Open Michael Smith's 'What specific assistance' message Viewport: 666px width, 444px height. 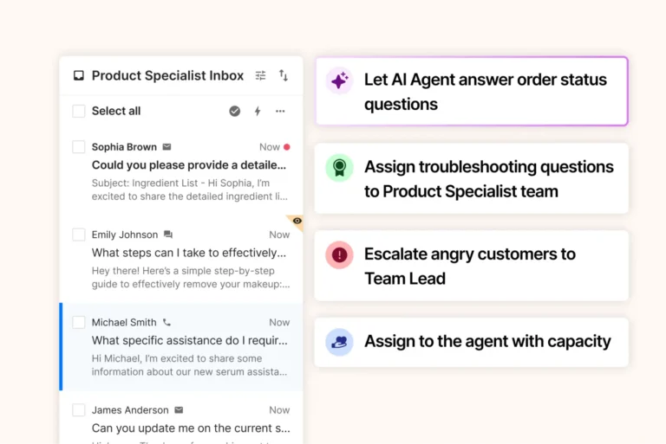click(x=189, y=340)
